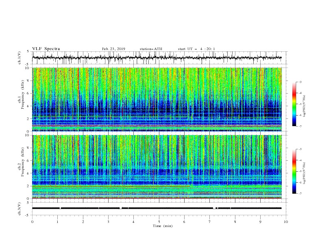Click the "-3" label on ch.1 colorbar
Image resolution: width=322 pixels, height=249 pixels.
300,82
